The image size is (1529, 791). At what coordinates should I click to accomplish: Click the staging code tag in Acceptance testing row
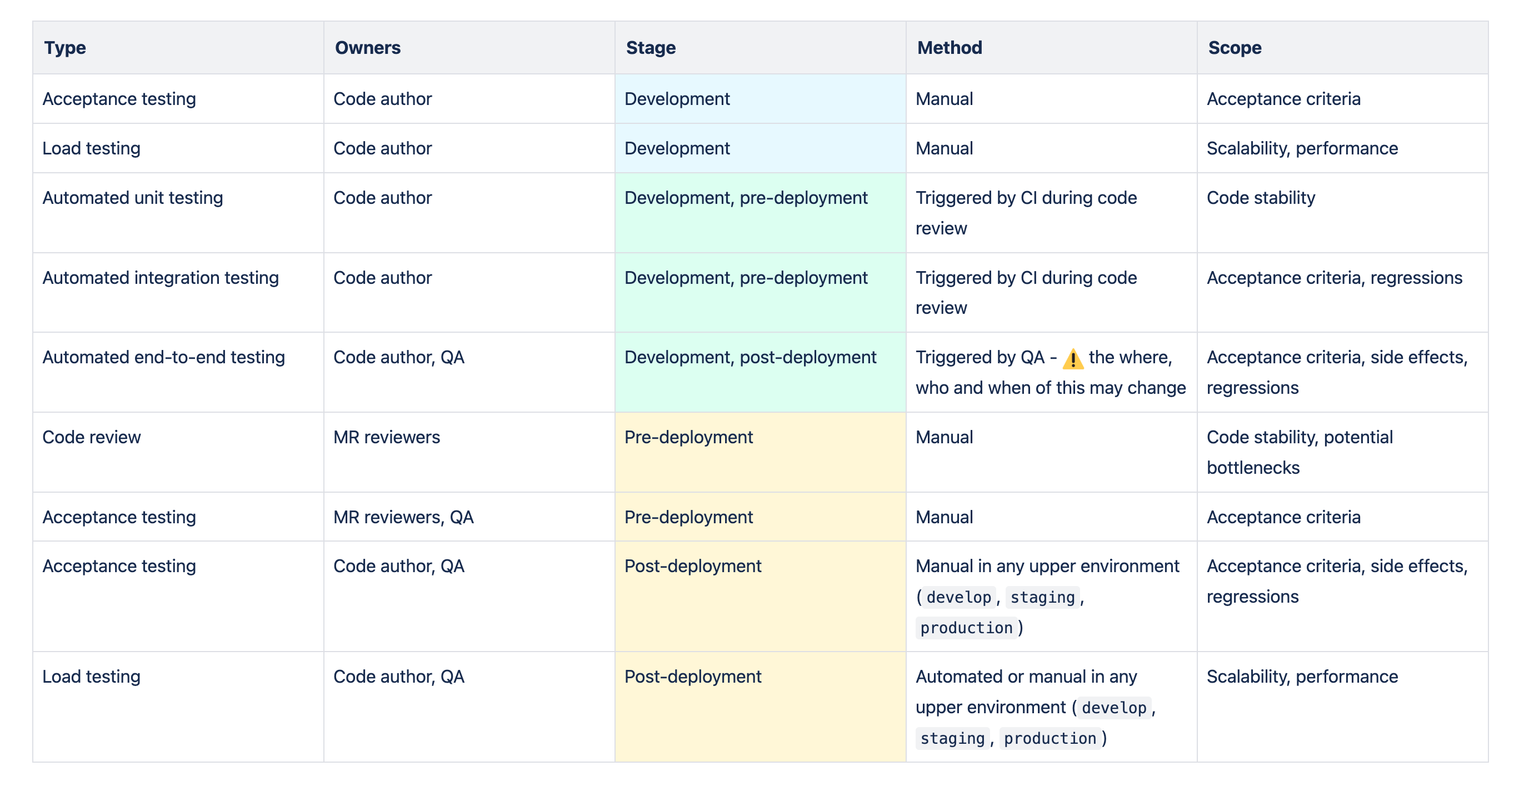pyautogui.click(x=1042, y=597)
